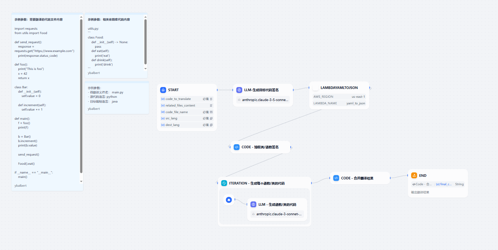The width and height of the screenshot is (498, 250).
Task: Click the related_files_content variable name
Action: [180, 105]
